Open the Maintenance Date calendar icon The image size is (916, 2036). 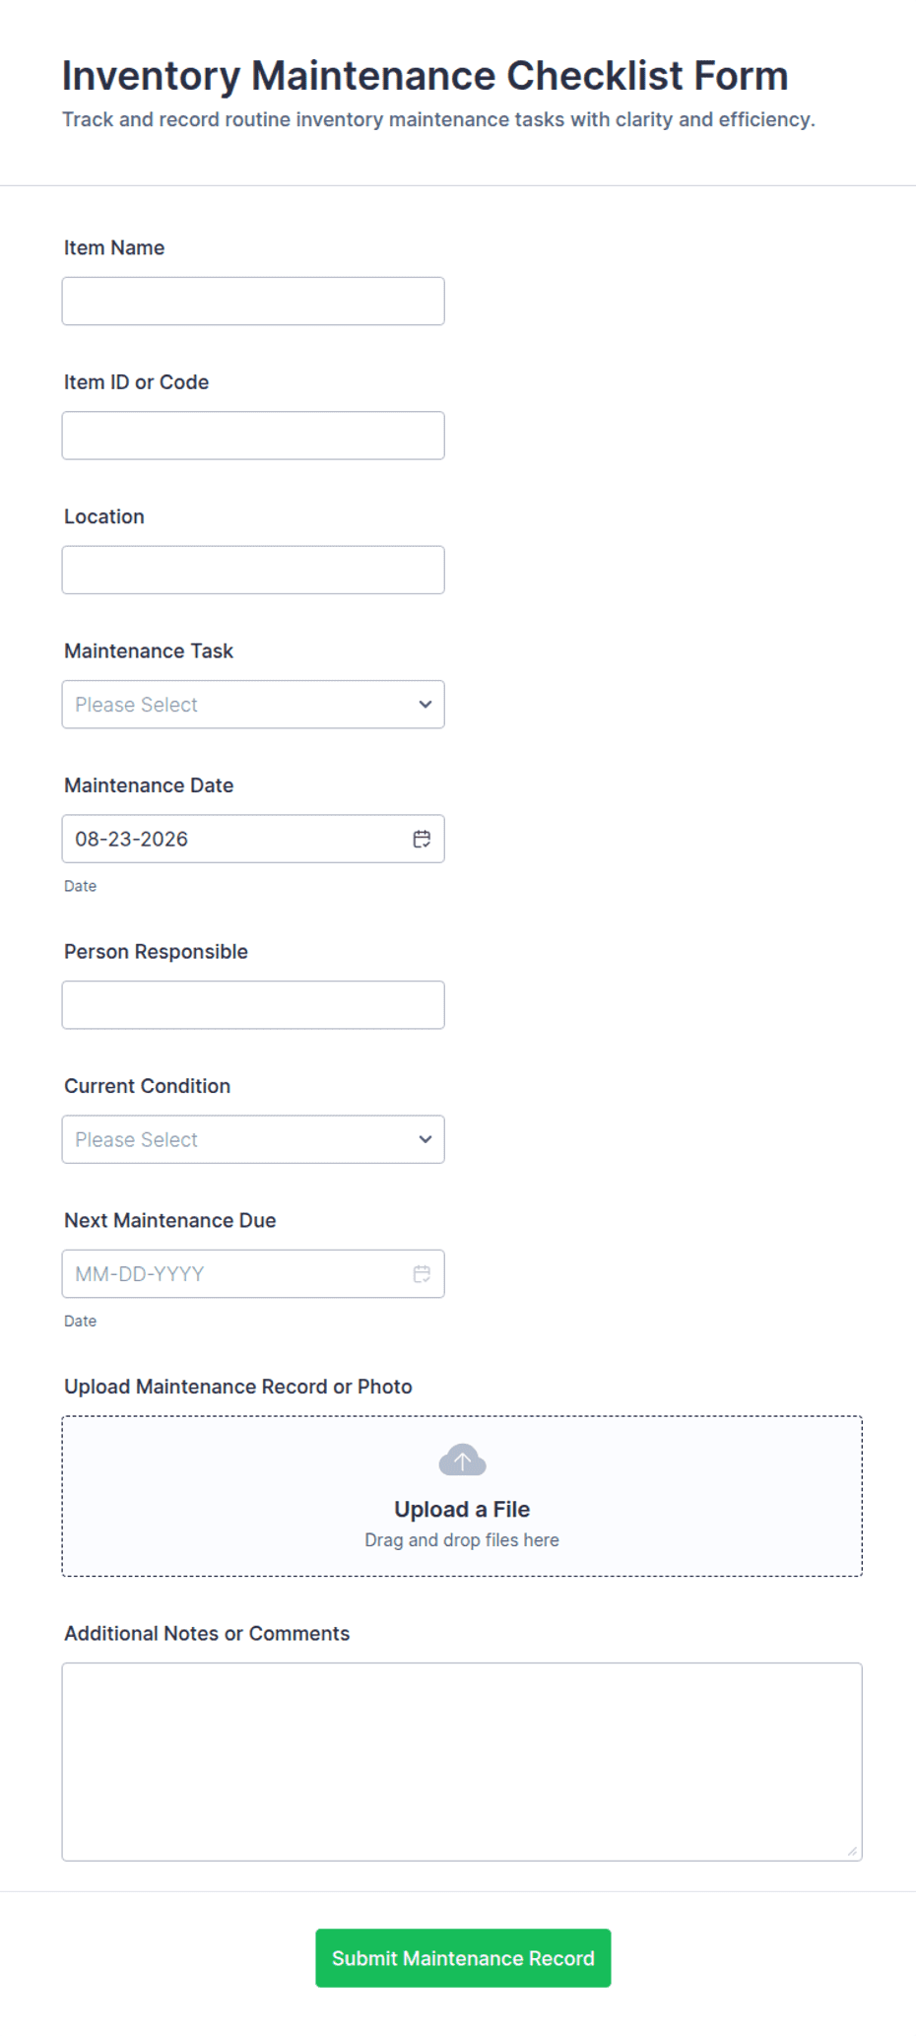tap(422, 839)
